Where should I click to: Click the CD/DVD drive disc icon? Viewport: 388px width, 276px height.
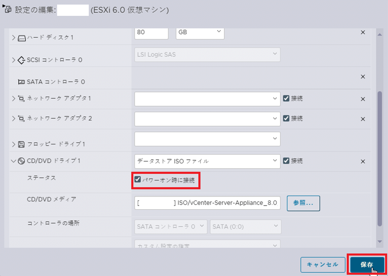click(x=21, y=161)
